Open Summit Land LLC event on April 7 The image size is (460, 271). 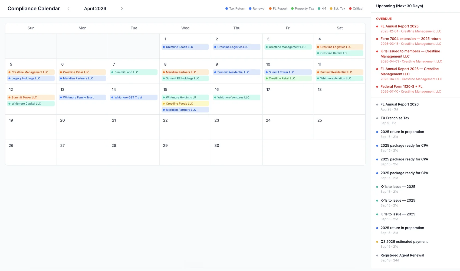pyautogui.click(x=134, y=72)
